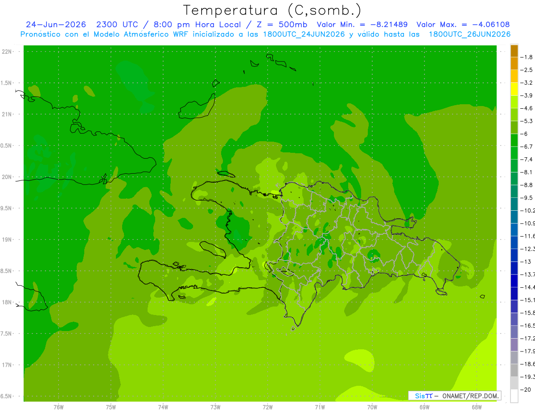Click the '21N' latitude label
535x413 pixels.
point(8,114)
